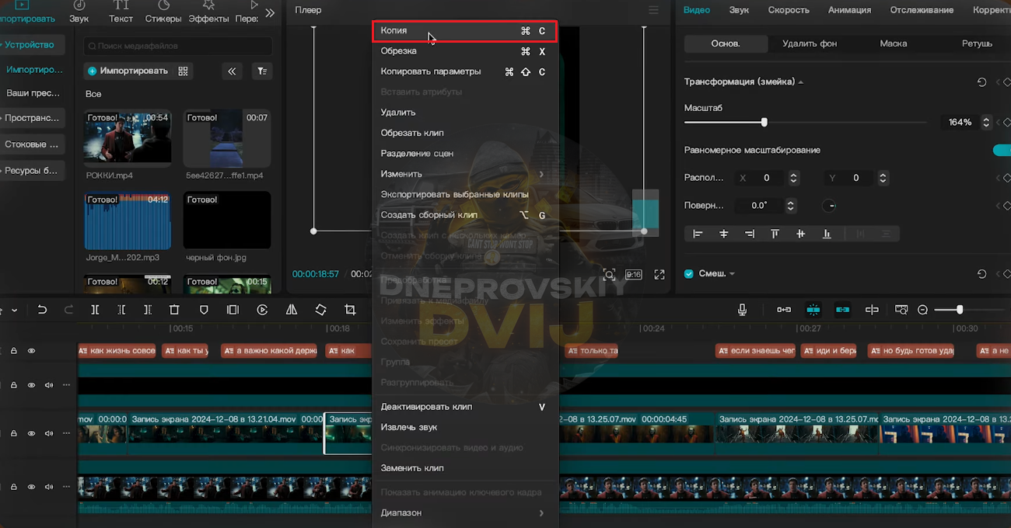Mute the black background track
1011x528 pixels.
tap(49, 385)
